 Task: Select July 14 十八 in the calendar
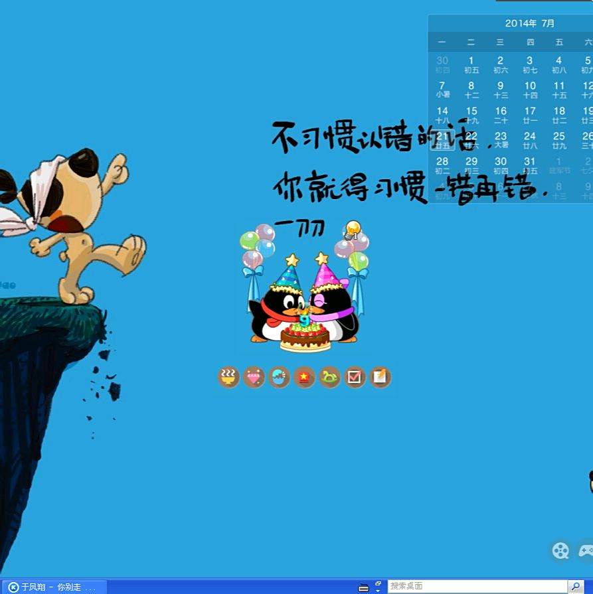pyautogui.click(x=442, y=115)
